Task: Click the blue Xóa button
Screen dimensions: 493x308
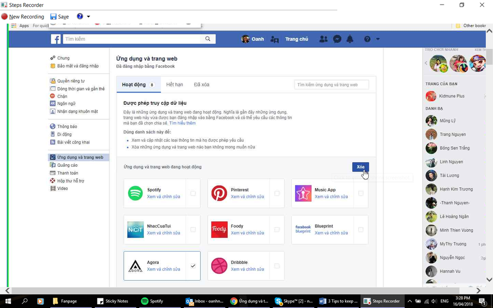Action: [x=360, y=167]
